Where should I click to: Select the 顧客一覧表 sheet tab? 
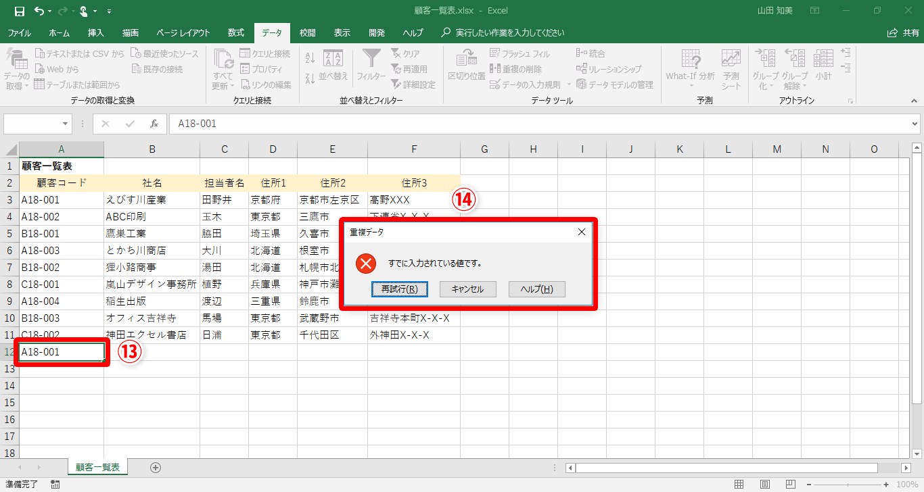(x=97, y=467)
